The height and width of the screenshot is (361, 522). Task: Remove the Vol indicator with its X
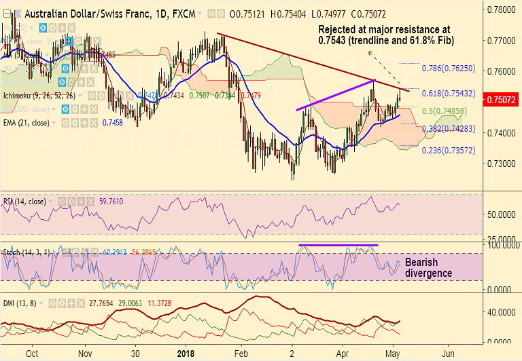click(x=71, y=28)
